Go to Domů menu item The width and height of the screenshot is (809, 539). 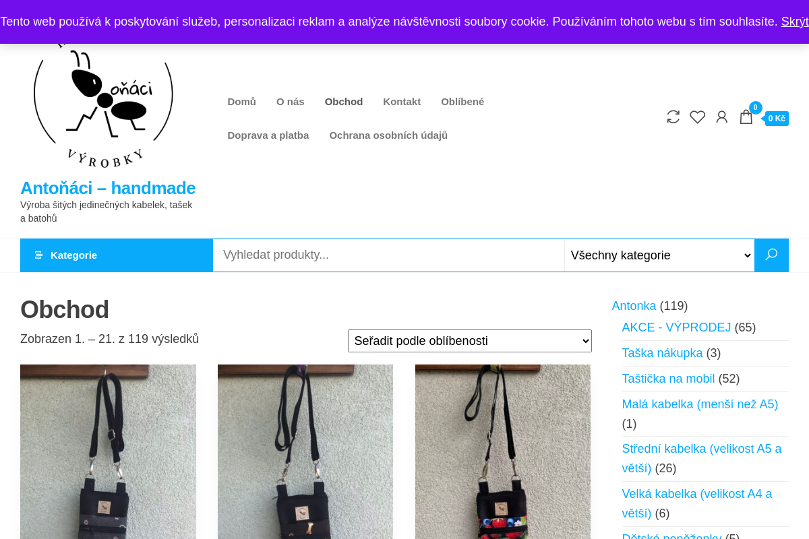[241, 102]
